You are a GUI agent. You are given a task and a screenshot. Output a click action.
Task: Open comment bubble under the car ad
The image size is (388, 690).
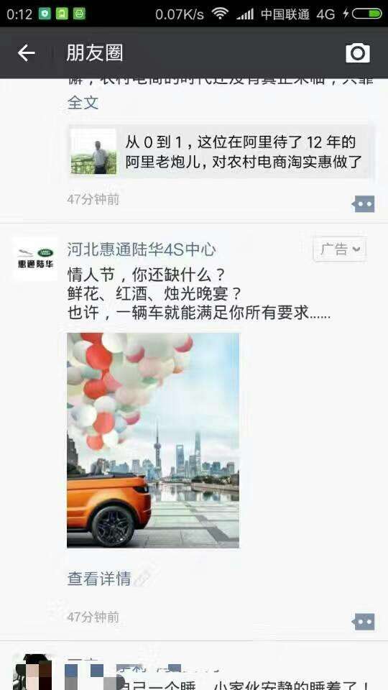364,622
